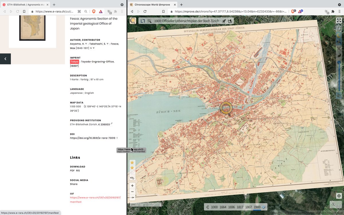Close the ETH-Bibliothek tab
Image resolution: width=344 pixels, height=215 pixels.
click(48, 5)
